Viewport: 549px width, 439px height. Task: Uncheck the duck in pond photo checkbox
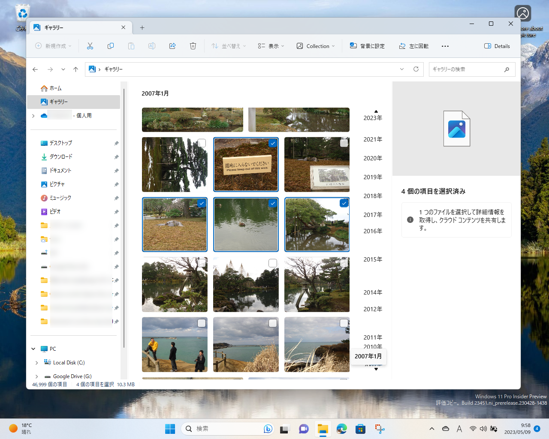tap(273, 203)
